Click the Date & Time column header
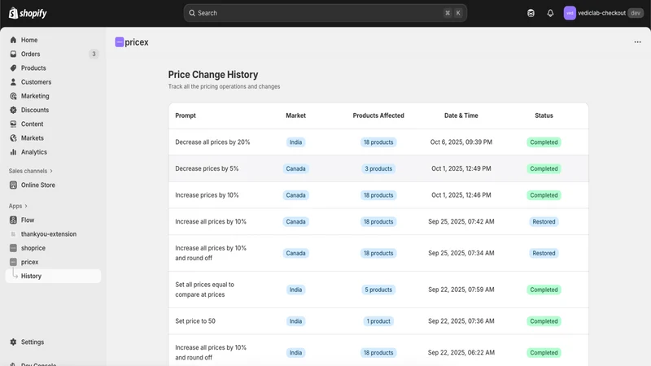 [x=461, y=115]
